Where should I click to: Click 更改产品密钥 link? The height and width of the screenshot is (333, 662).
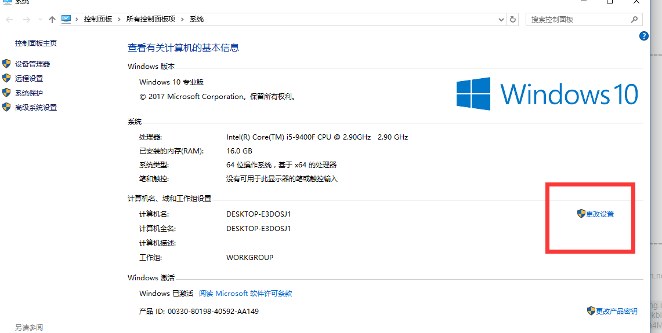[x=616, y=312]
